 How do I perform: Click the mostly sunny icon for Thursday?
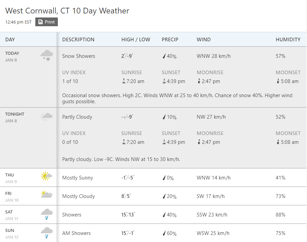tap(46, 176)
